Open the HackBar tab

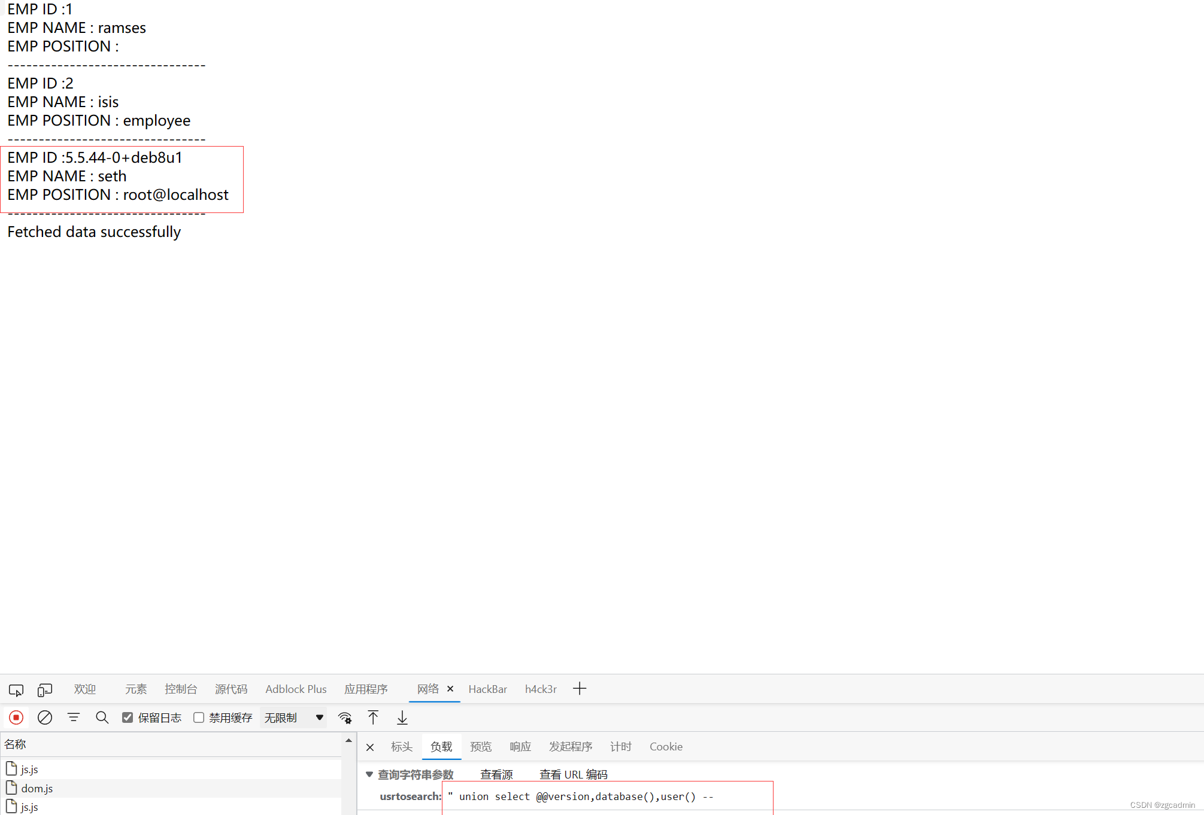487,689
